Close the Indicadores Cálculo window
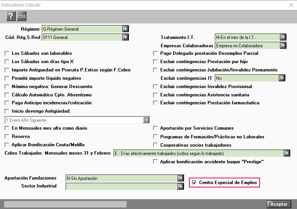 [x=291, y=5]
